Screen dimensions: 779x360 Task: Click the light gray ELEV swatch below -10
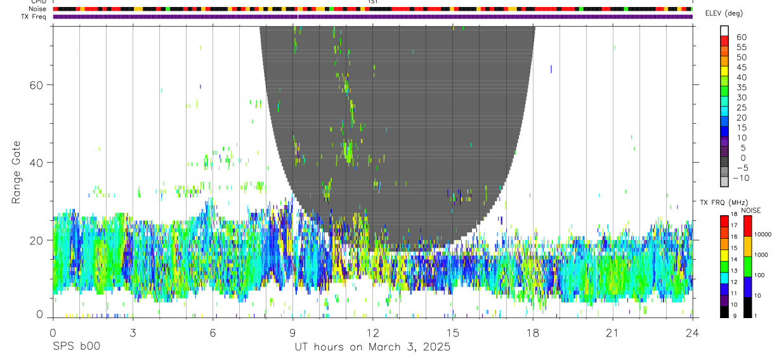(724, 182)
